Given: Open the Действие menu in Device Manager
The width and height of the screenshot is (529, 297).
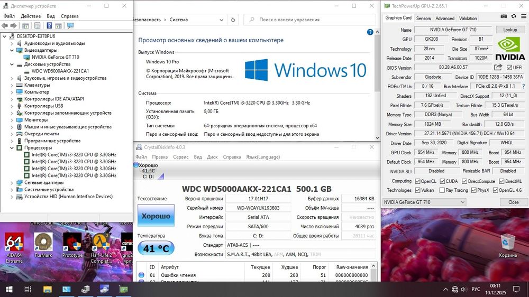Looking at the screenshot, I should click(31, 16).
